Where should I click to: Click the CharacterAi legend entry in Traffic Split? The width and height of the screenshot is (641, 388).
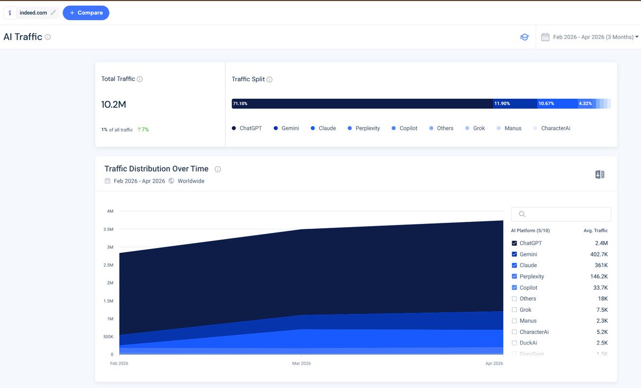[552, 128]
